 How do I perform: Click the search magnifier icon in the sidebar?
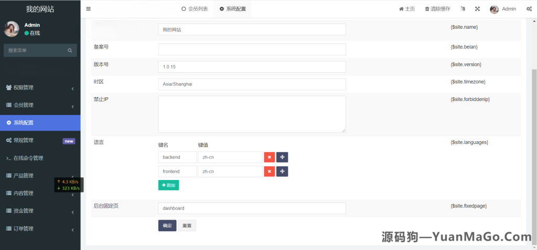70,51
